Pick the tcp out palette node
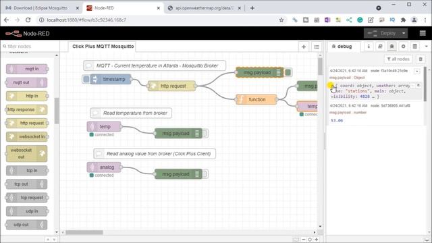 [x=26, y=184]
